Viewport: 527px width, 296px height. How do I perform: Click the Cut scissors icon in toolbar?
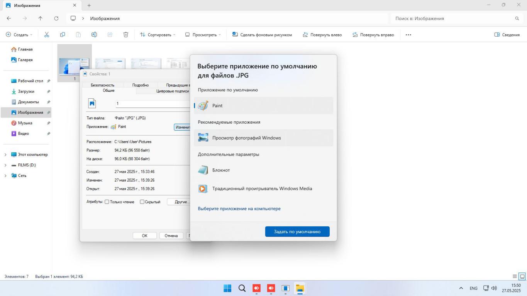(47, 35)
